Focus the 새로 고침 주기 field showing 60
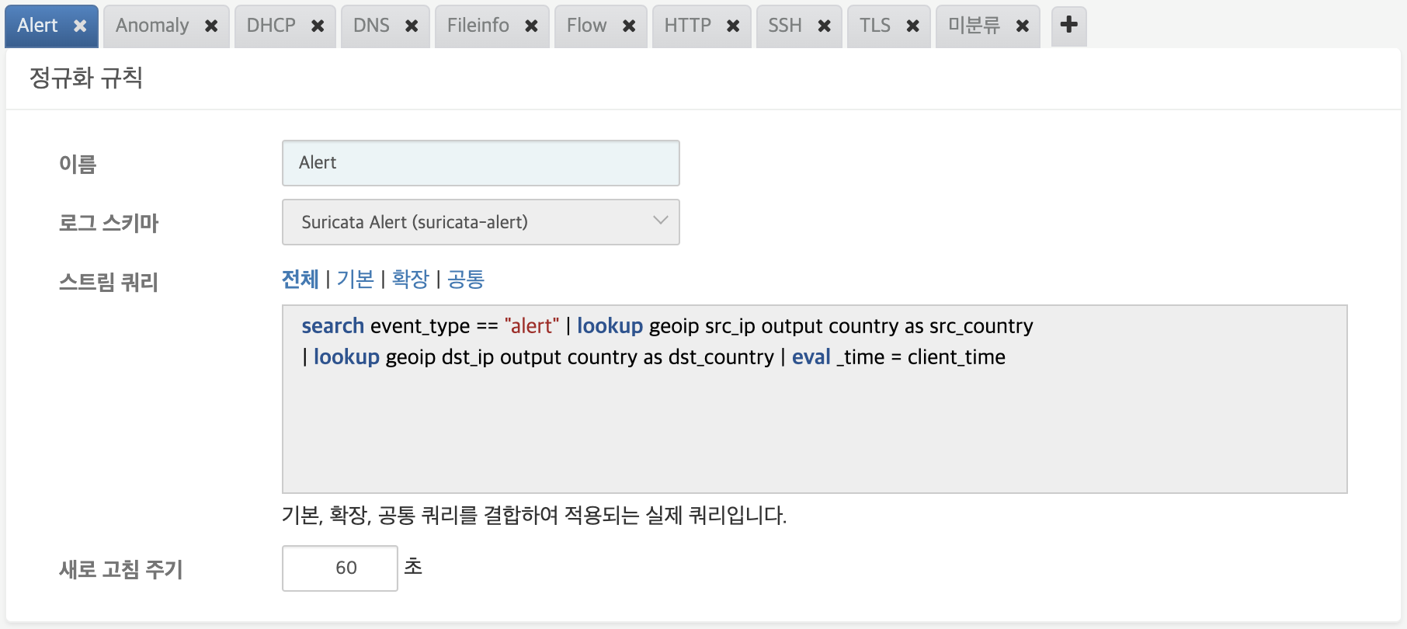This screenshot has height=629, width=1407. point(340,568)
